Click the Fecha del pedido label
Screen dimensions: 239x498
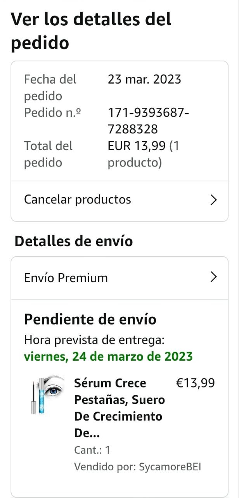click(x=50, y=87)
